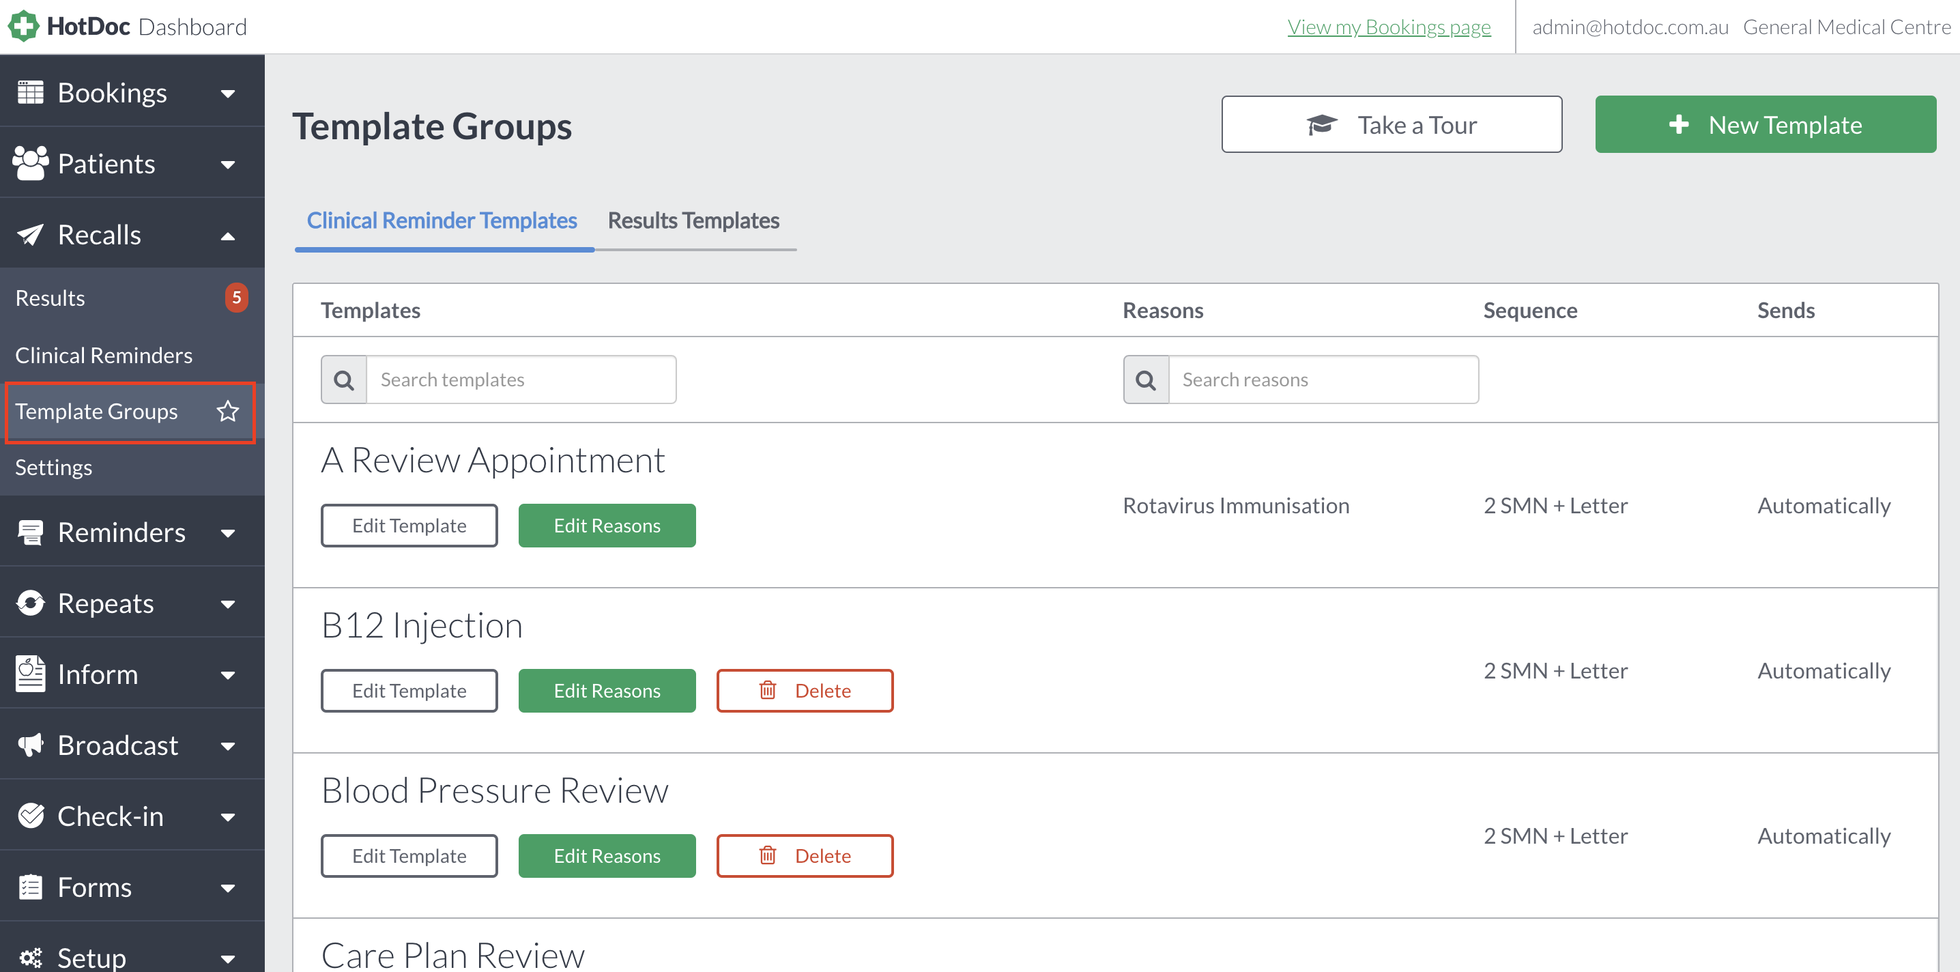The height and width of the screenshot is (972, 1960).
Task: Click admin@hotdoc.com.au account text
Action: pos(1630,27)
